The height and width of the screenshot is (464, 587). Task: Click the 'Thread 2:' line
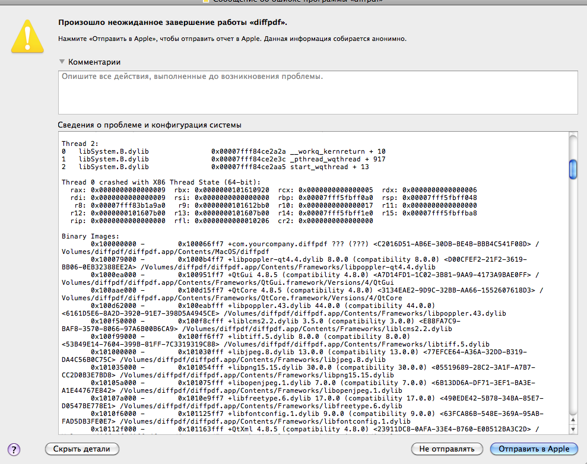coord(80,144)
